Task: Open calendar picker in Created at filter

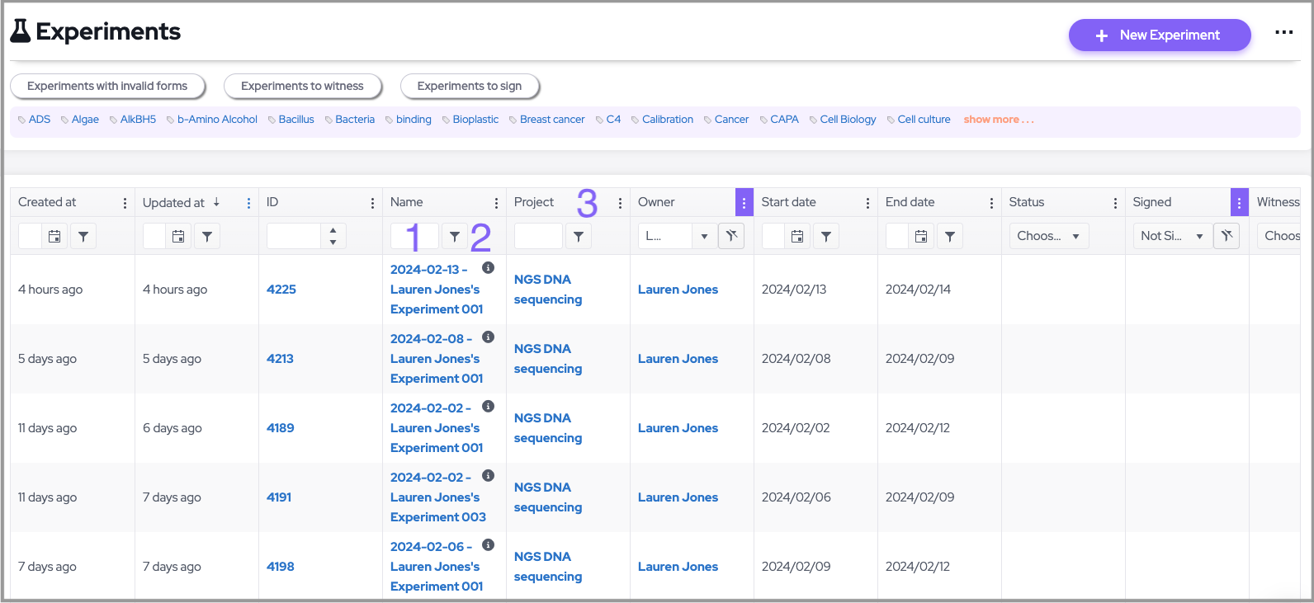Action: [54, 237]
